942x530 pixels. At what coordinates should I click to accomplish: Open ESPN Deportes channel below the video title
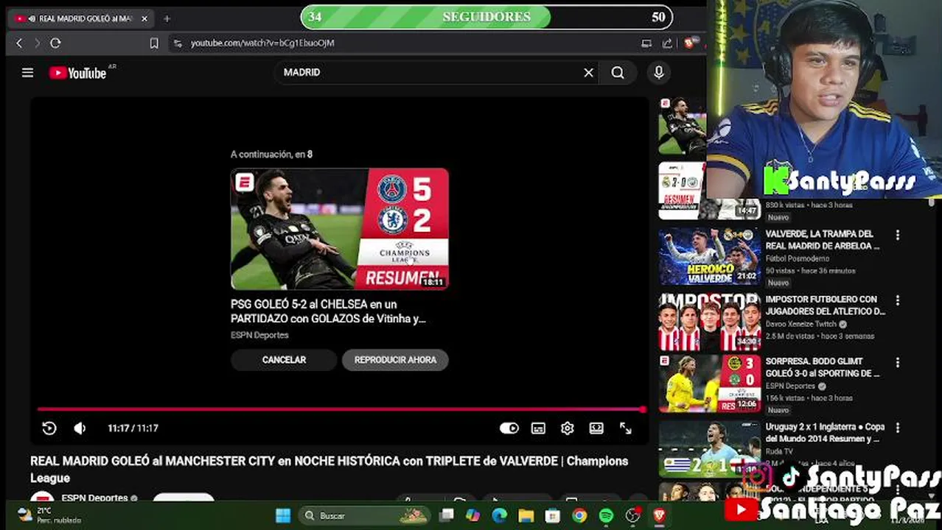[94, 498]
